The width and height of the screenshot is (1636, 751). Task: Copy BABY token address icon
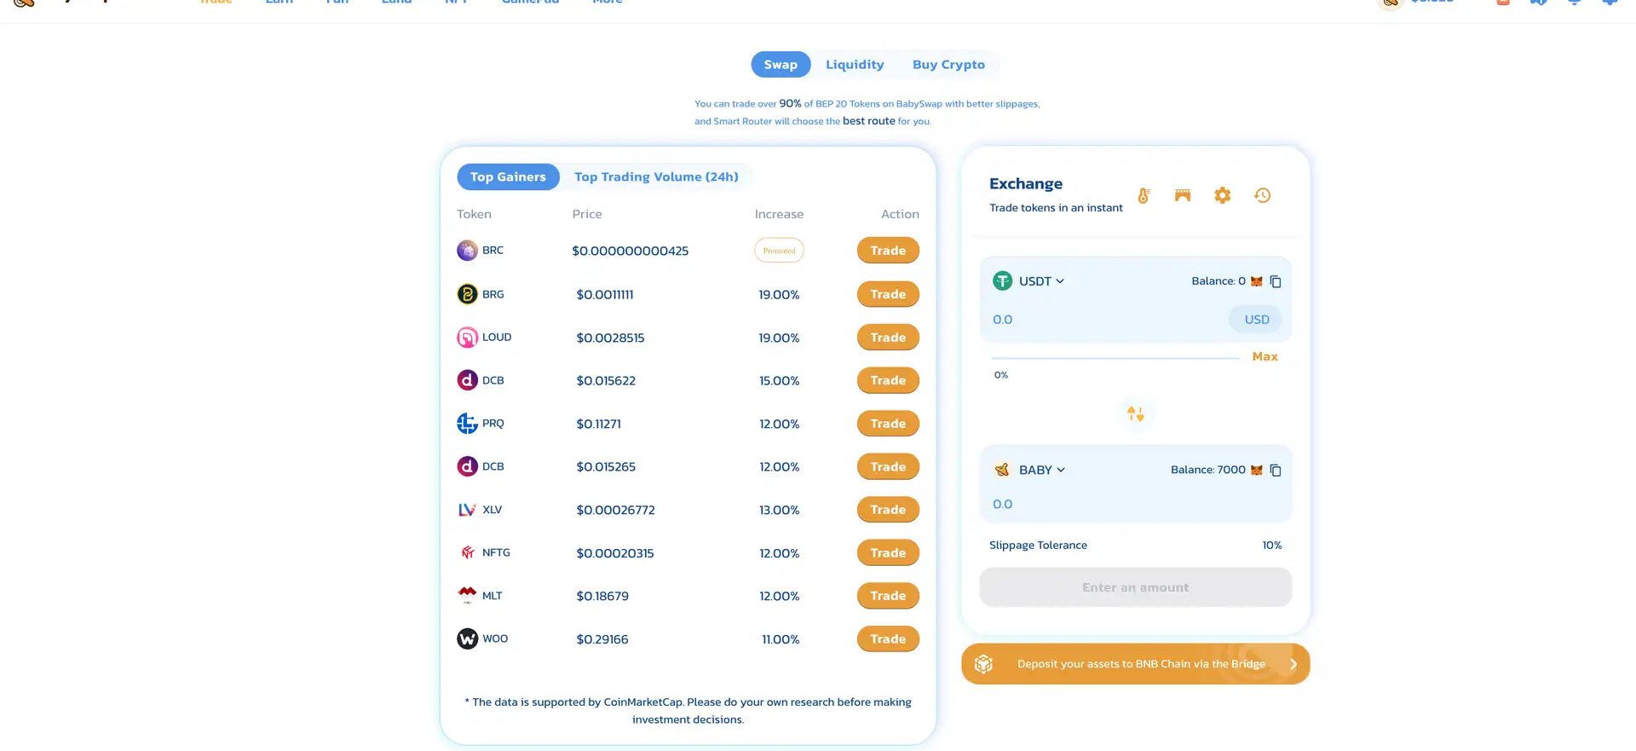tap(1276, 471)
